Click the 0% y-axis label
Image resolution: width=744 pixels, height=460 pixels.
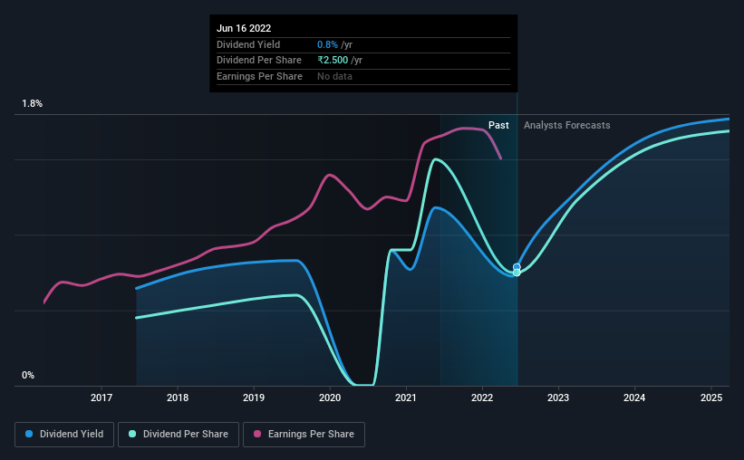(28, 375)
